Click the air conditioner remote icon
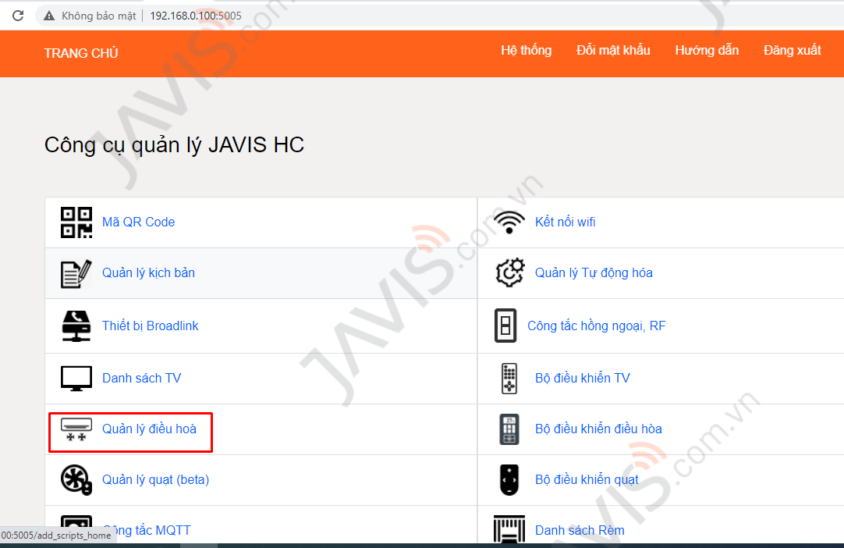 tap(509, 429)
